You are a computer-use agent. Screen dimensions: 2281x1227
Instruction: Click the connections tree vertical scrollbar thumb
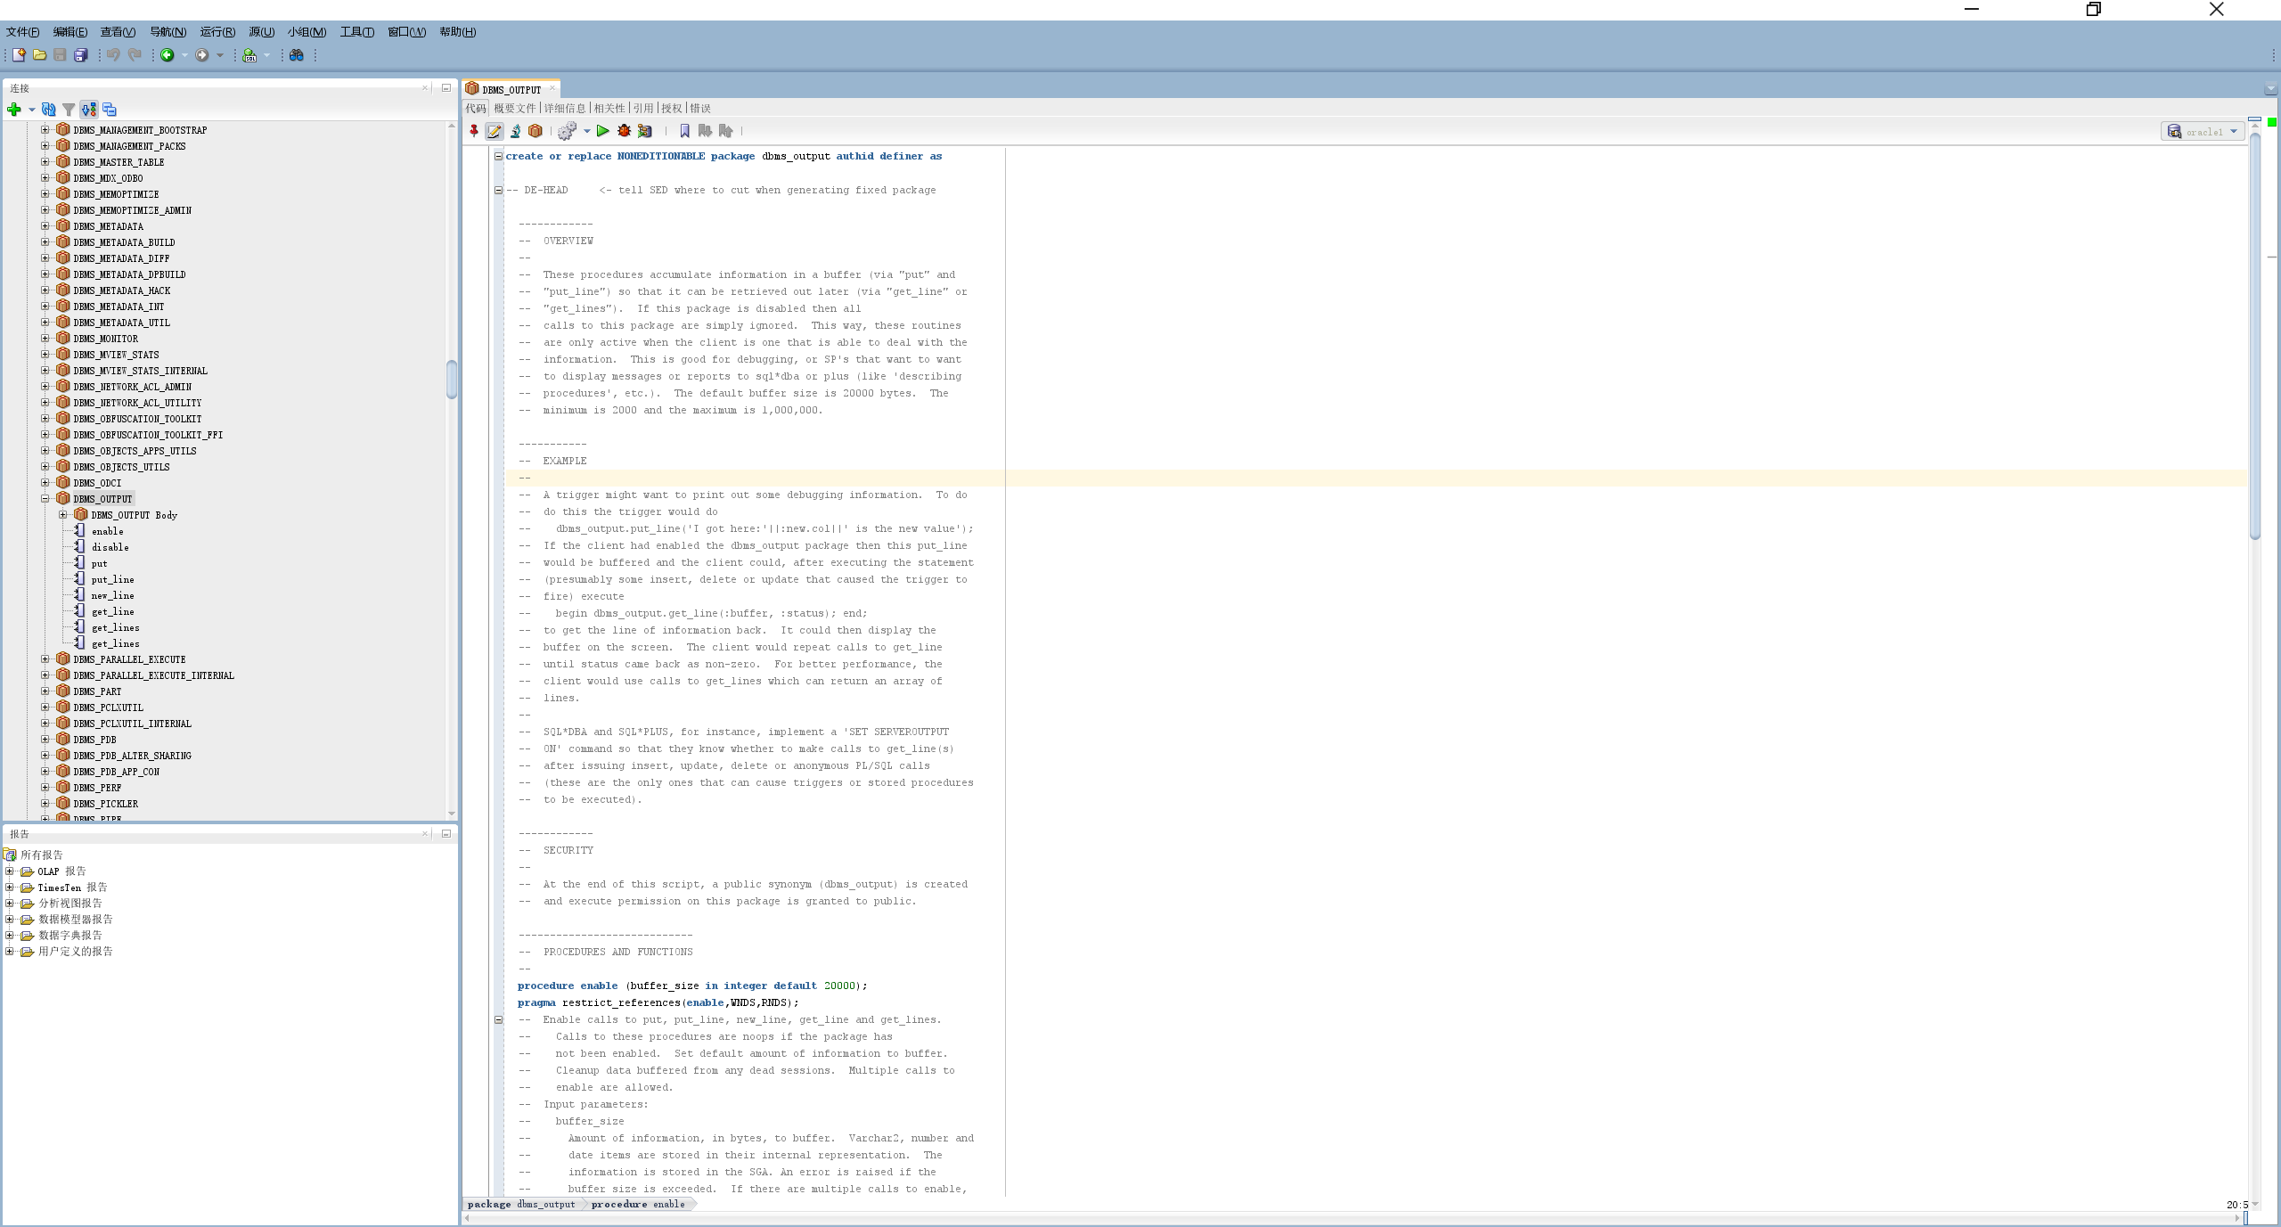point(452,380)
